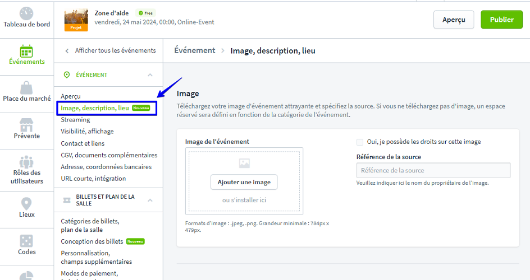530x280 pixels.
Task: Click the Zone d'aide project thumbnail
Action: point(76,20)
